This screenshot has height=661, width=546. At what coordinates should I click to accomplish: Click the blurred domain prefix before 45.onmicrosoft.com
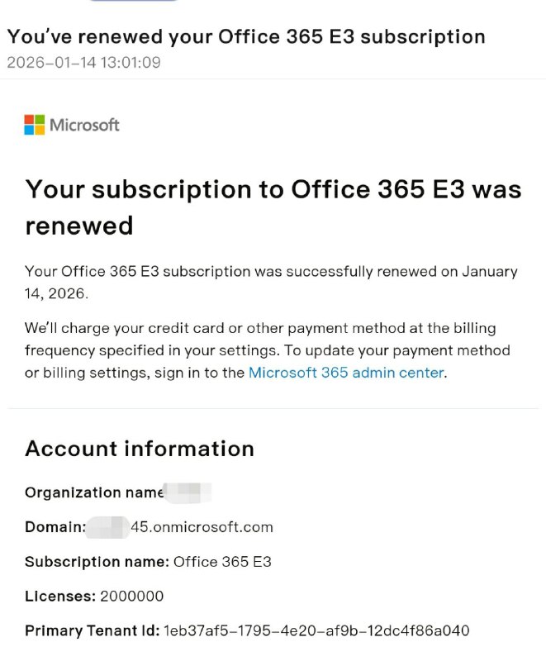[108, 527]
